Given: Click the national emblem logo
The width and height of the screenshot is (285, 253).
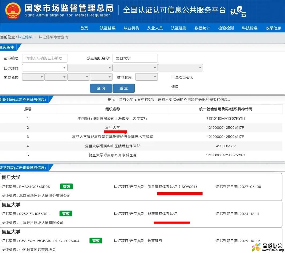Looking at the screenshot, I should (13, 10).
